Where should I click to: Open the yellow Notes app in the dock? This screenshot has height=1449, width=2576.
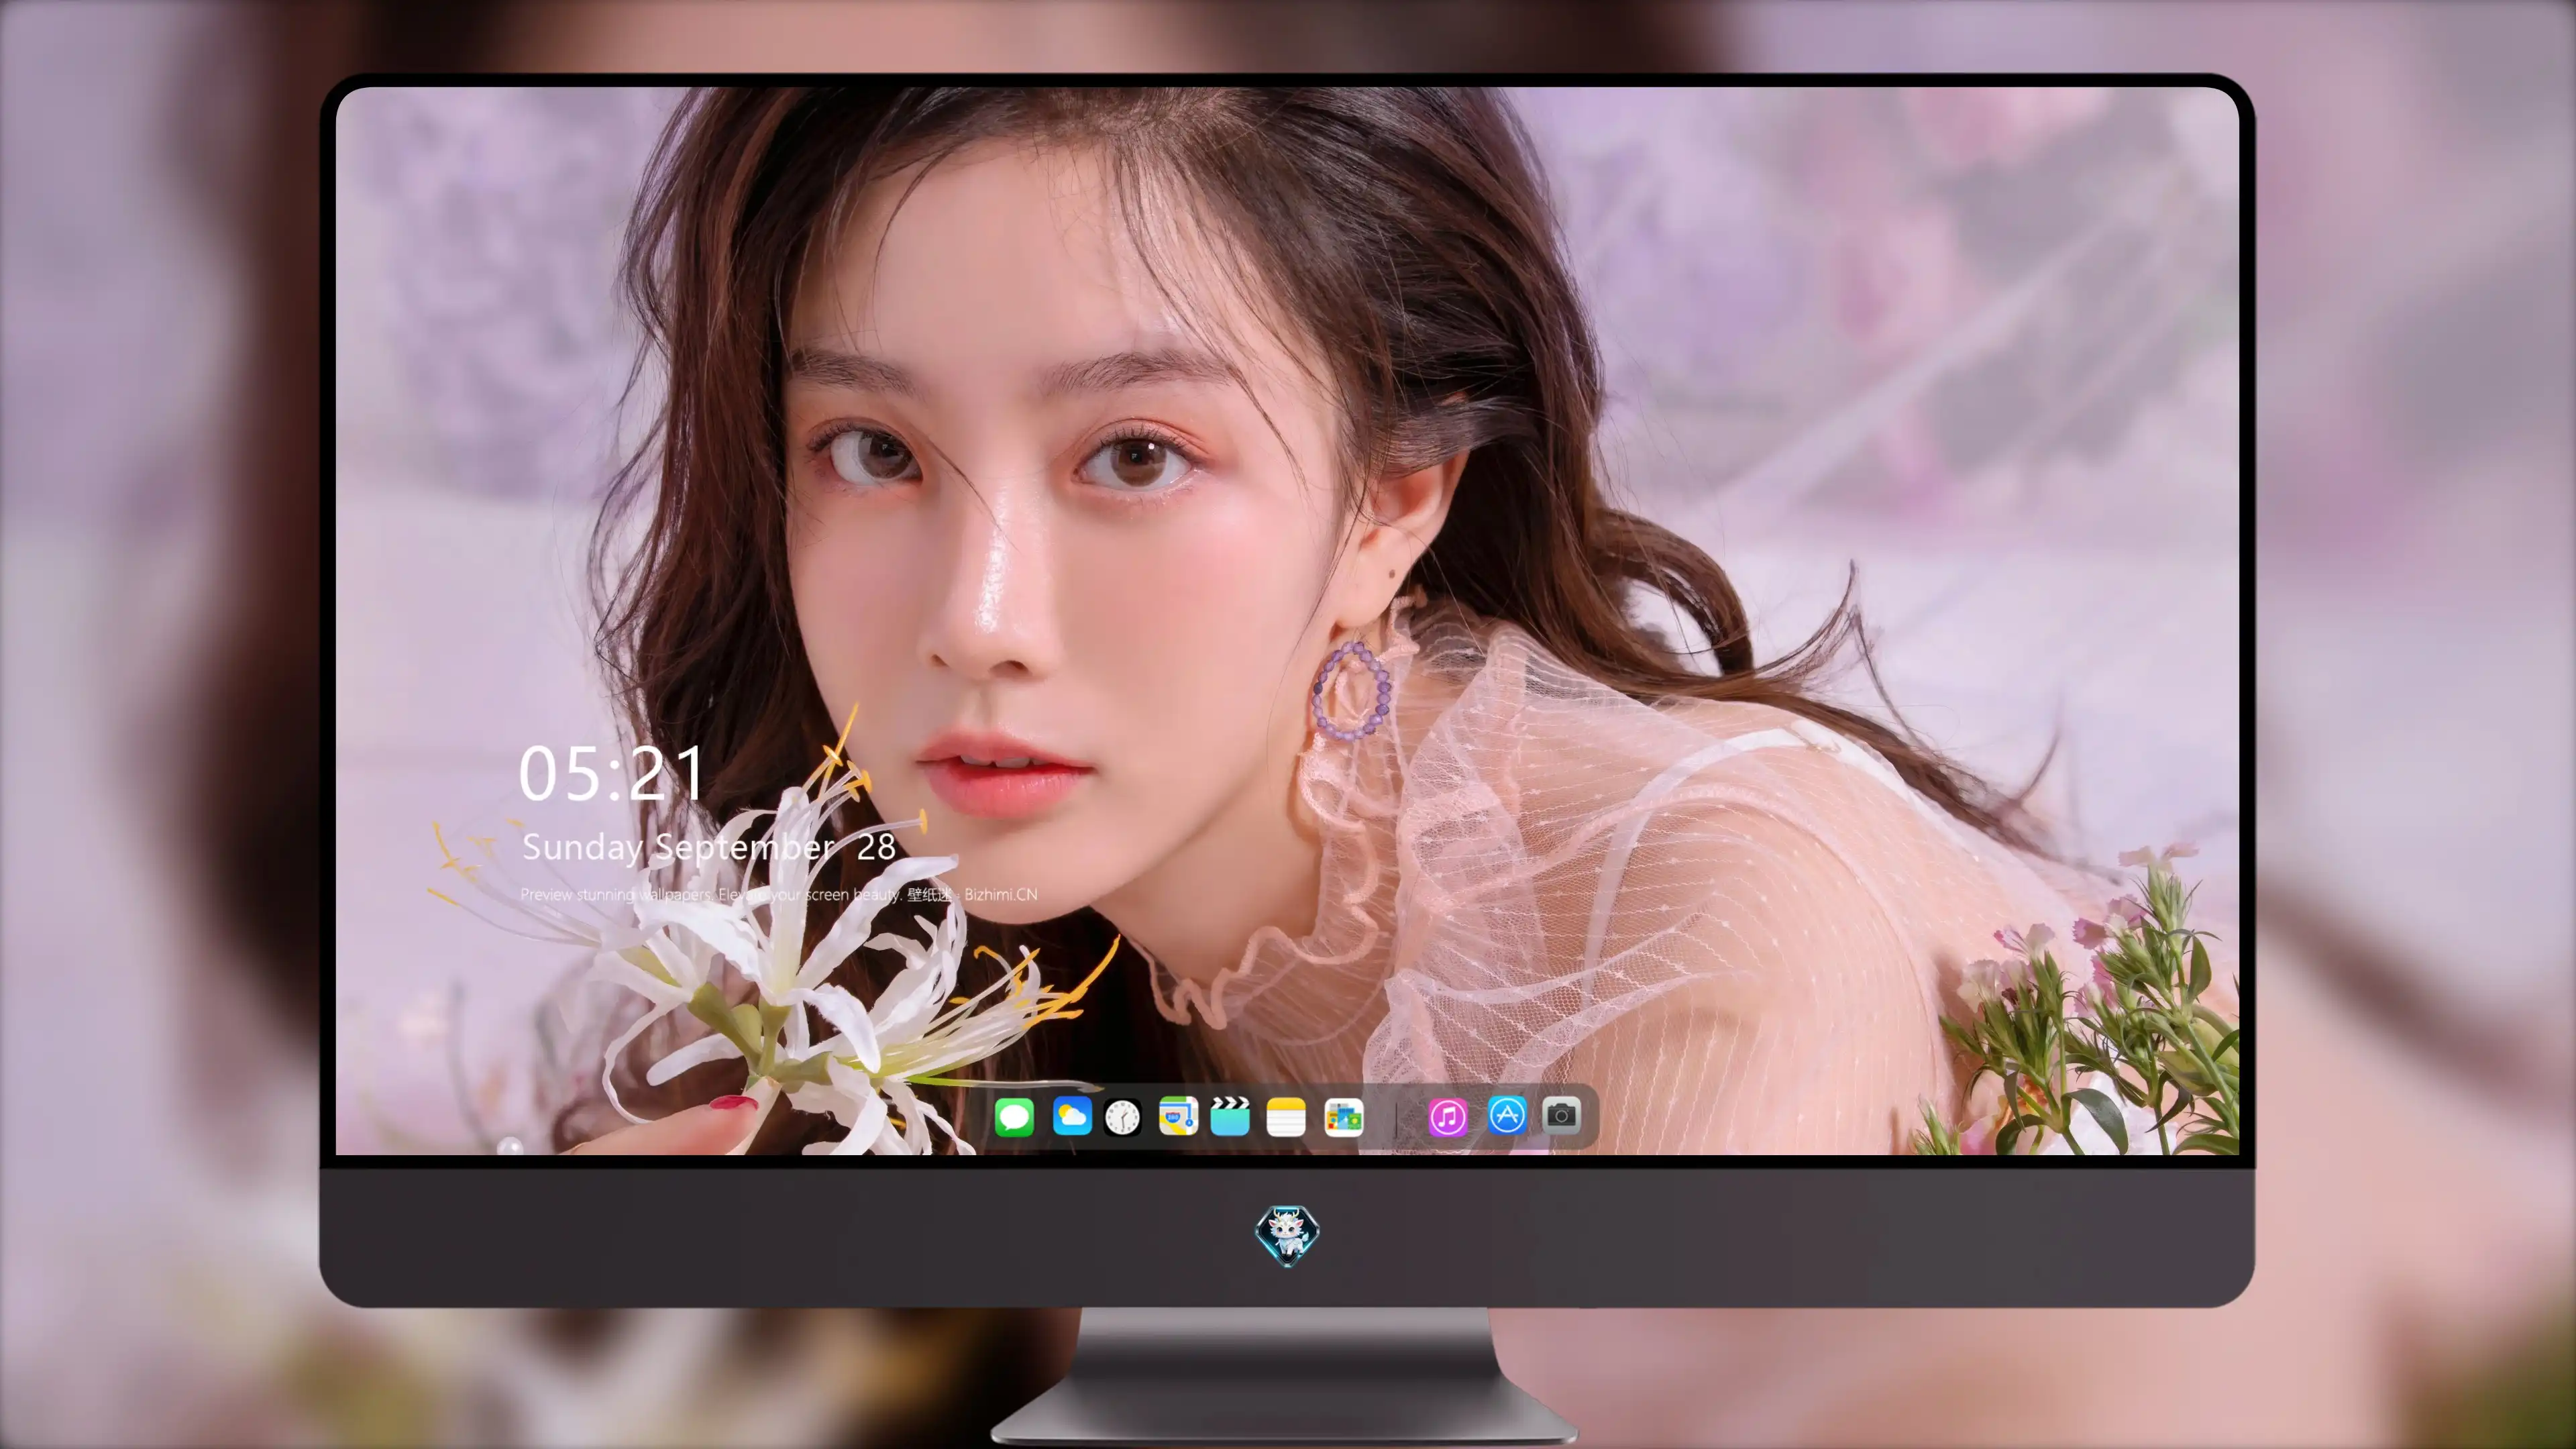point(1286,1117)
